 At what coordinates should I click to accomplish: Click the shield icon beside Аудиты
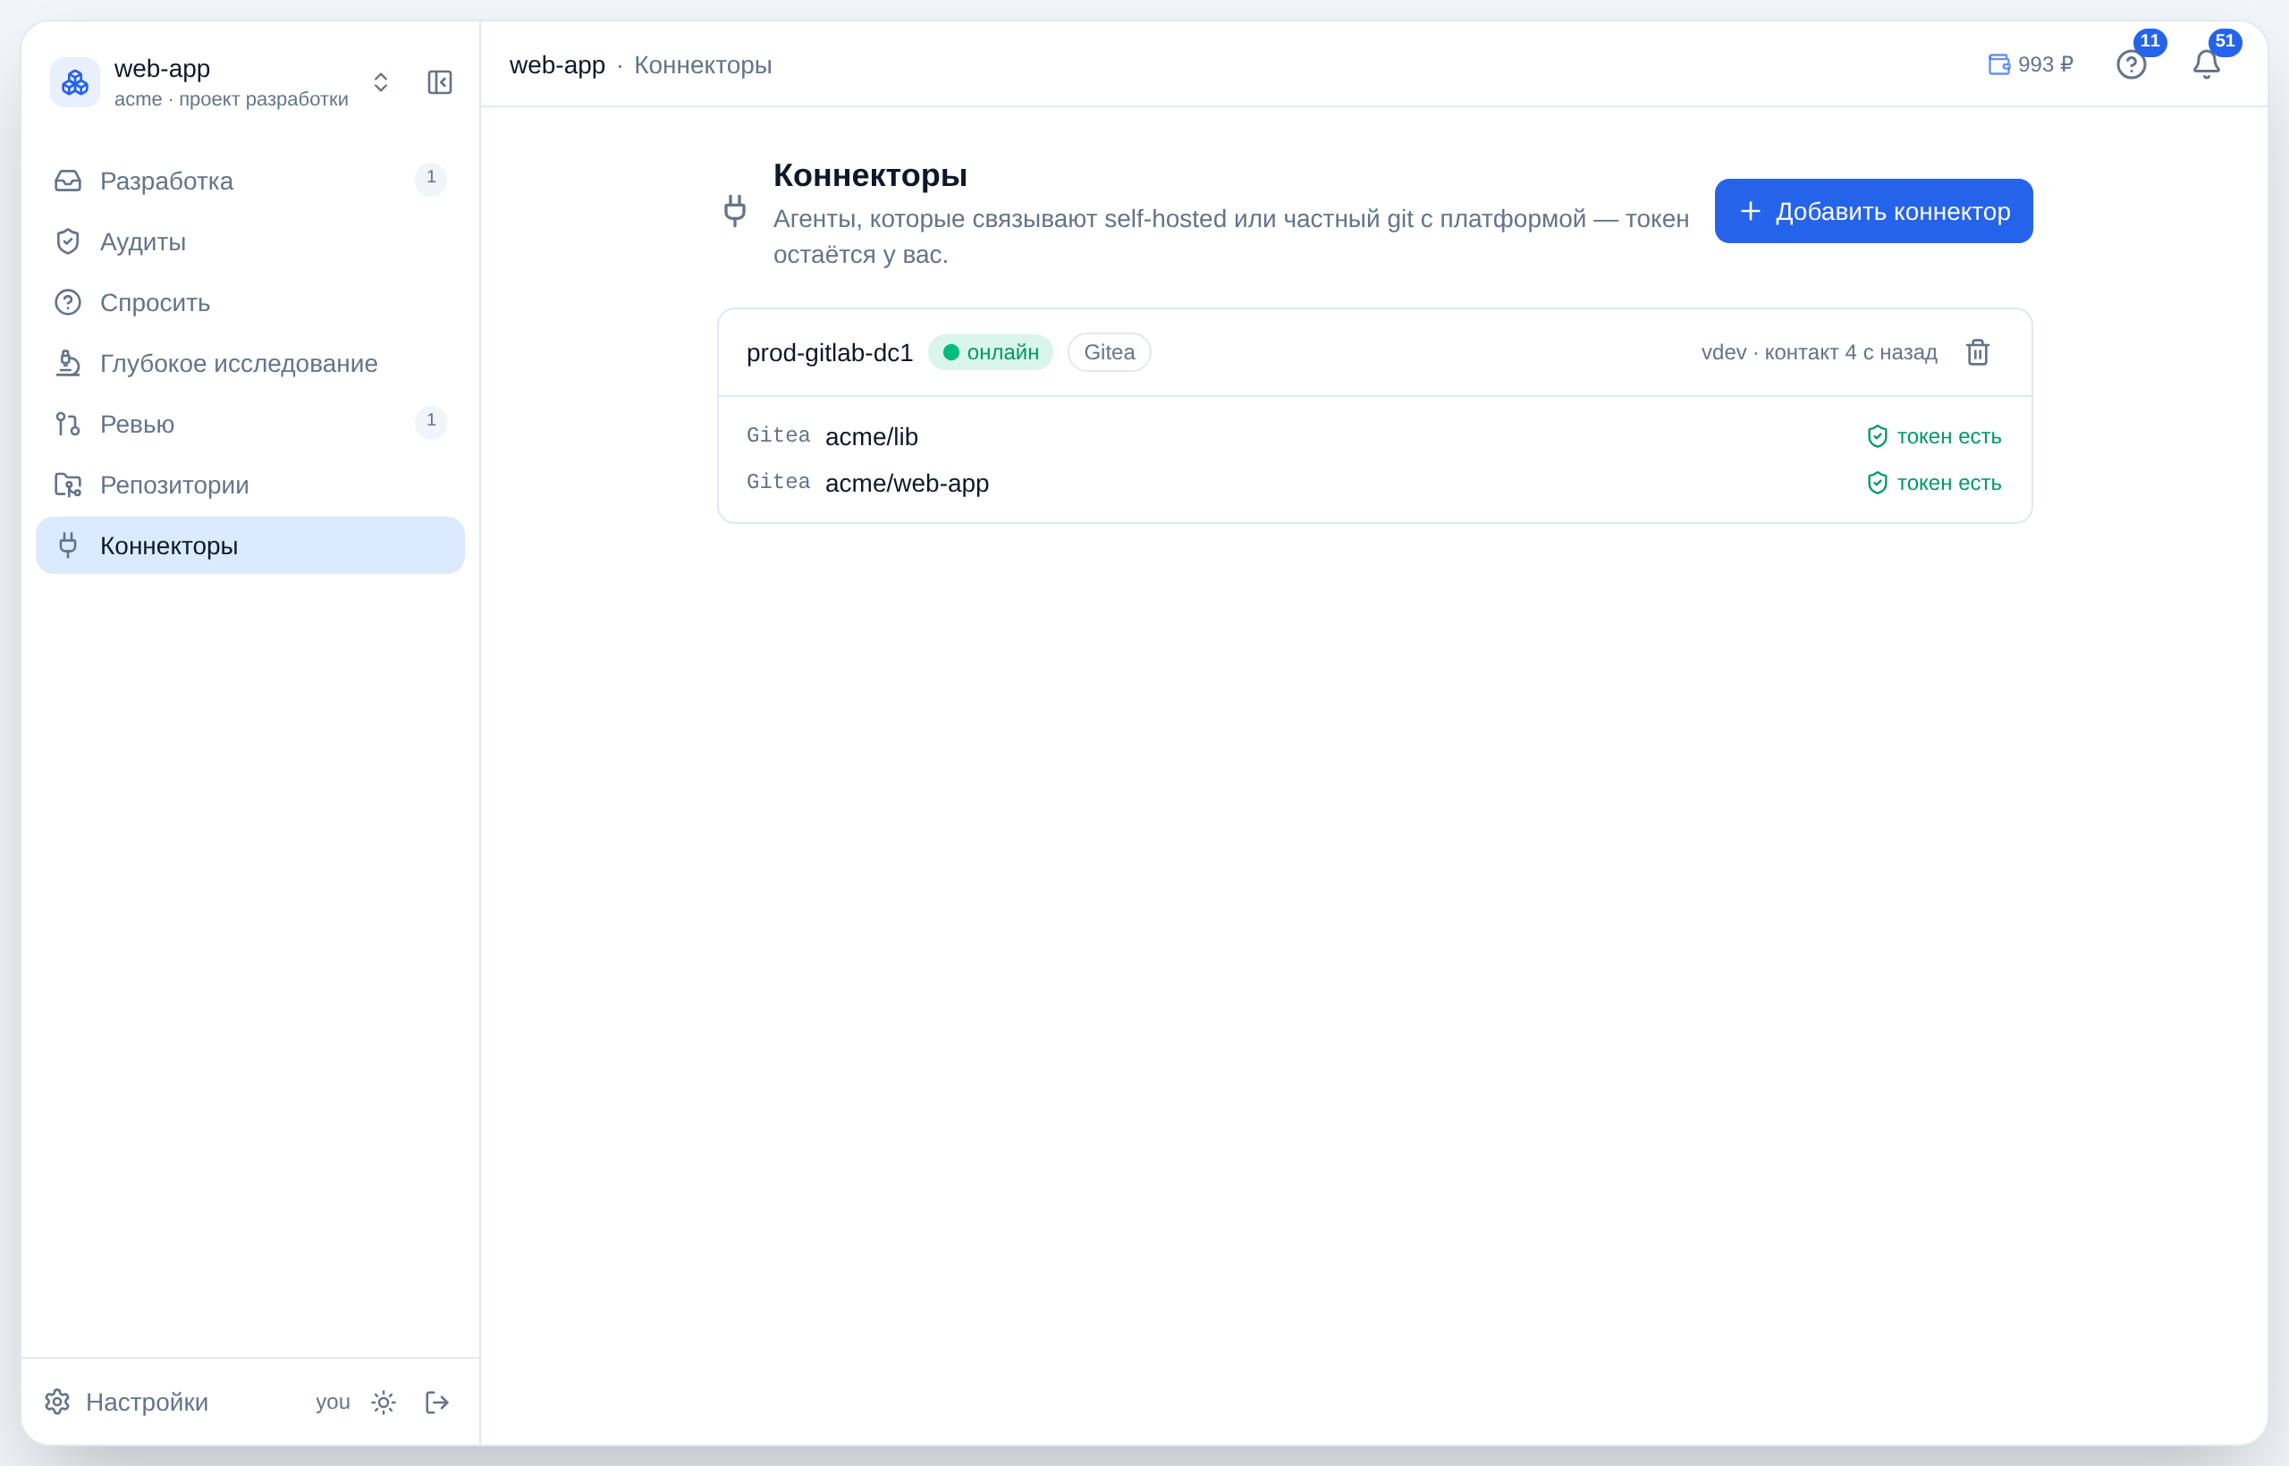(x=68, y=241)
